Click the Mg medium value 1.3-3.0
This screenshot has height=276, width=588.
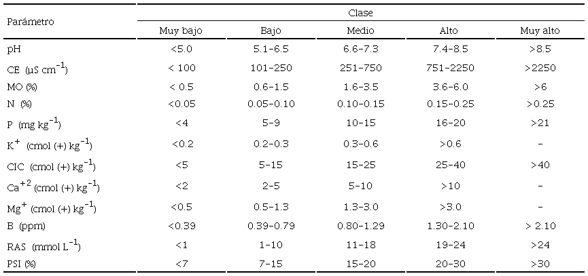[x=360, y=206]
